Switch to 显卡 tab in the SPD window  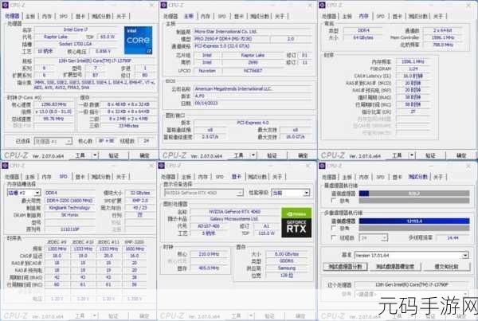(80, 177)
